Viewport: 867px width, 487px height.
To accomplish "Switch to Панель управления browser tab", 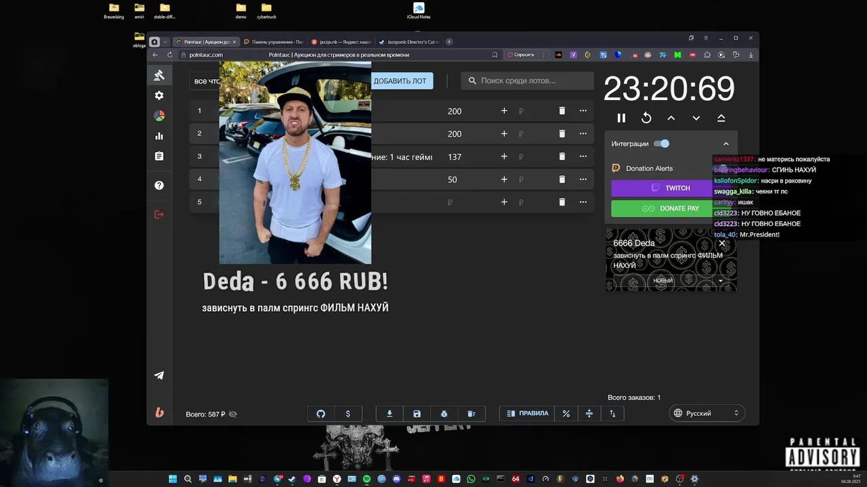I will pyautogui.click(x=273, y=42).
